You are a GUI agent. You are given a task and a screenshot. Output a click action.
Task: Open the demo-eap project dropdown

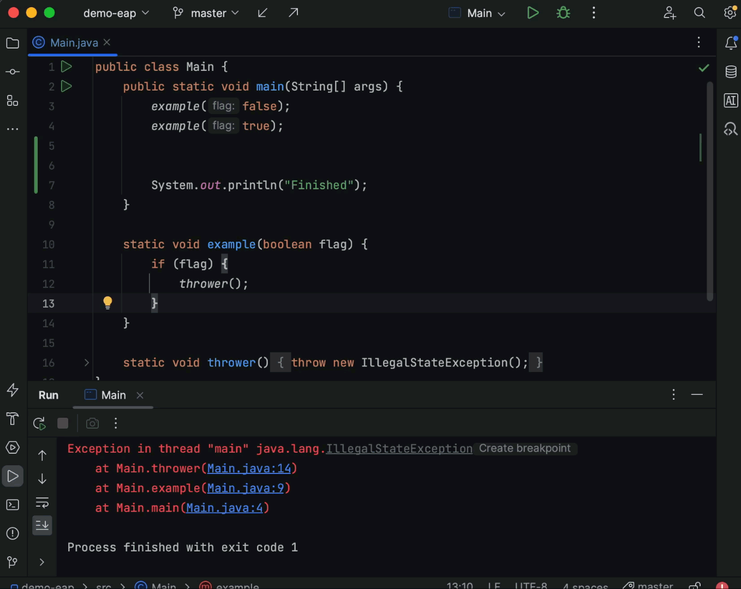(x=116, y=13)
